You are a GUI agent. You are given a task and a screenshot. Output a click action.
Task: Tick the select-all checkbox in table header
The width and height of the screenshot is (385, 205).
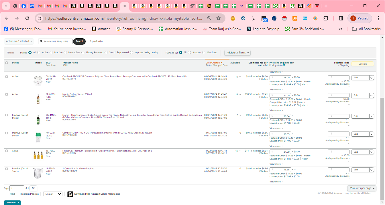(x=7, y=63)
